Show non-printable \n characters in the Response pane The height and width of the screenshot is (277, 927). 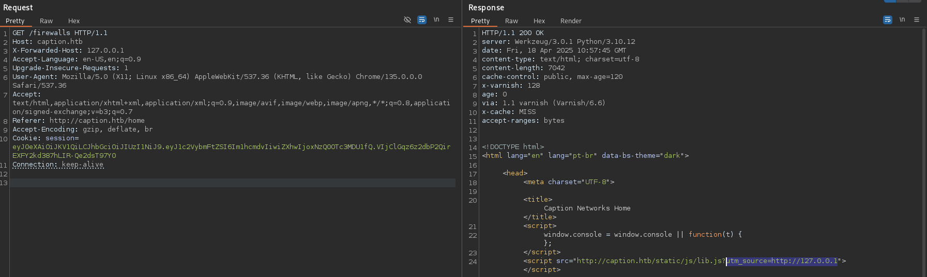click(x=902, y=20)
